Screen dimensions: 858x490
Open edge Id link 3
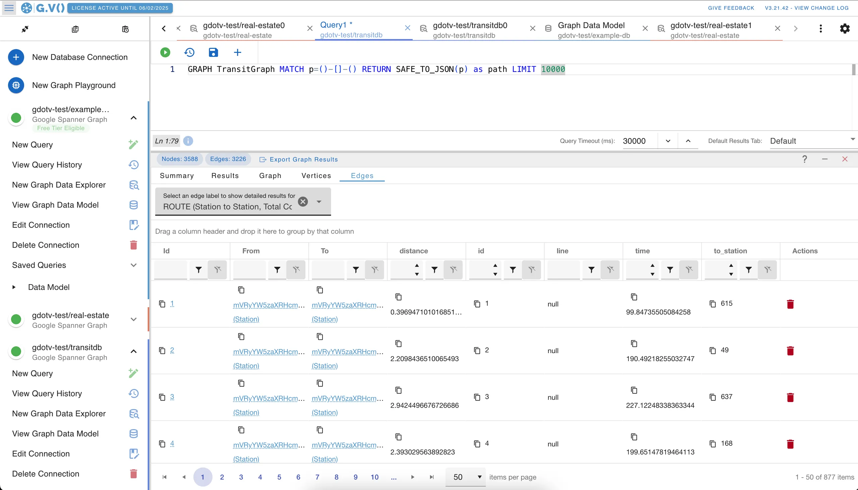(x=172, y=397)
